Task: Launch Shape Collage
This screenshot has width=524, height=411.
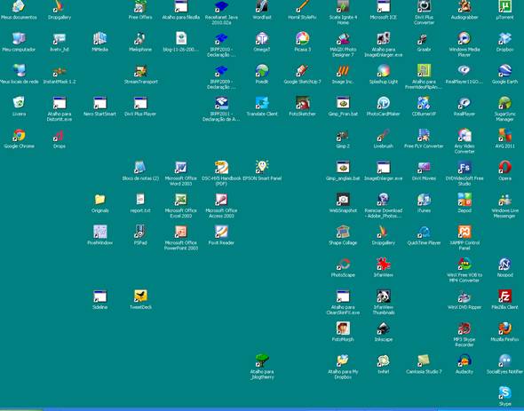Action: (x=343, y=232)
